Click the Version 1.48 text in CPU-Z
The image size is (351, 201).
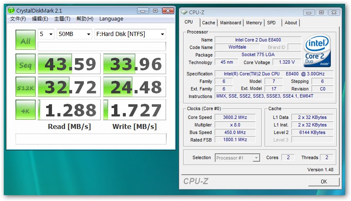click(320, 170)
